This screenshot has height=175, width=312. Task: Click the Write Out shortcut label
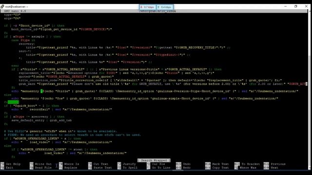tap(43, 164)
